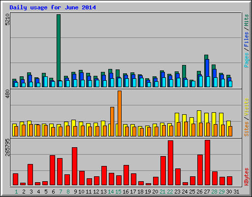Click the x-axis day label 1
The height and width of the screenshot is (197, 252).
coord(16,192)
